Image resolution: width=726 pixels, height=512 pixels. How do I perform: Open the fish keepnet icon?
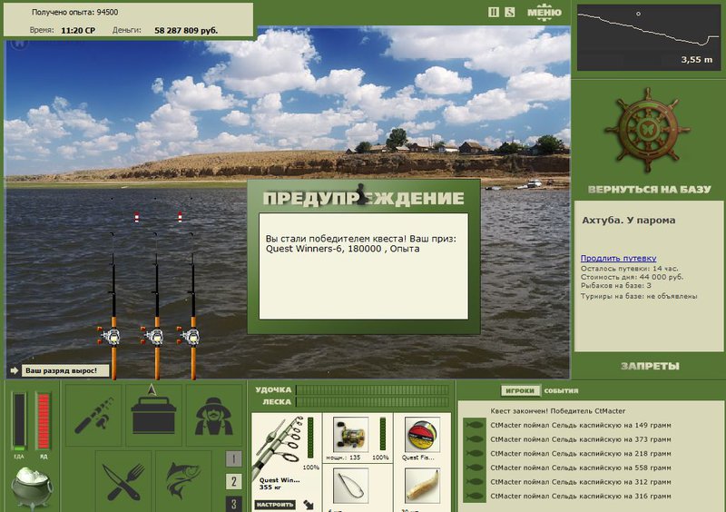[x=183, y=481]
